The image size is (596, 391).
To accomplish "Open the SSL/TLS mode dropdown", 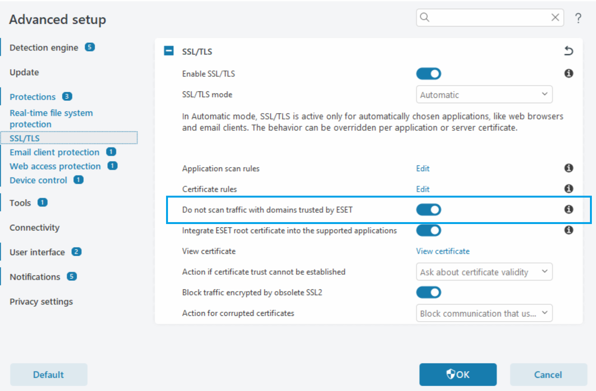I will pyautogui.click(x=484, y=94).
